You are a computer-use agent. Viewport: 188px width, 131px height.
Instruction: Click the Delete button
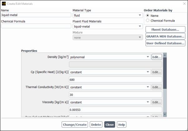[x=96, y=124]
